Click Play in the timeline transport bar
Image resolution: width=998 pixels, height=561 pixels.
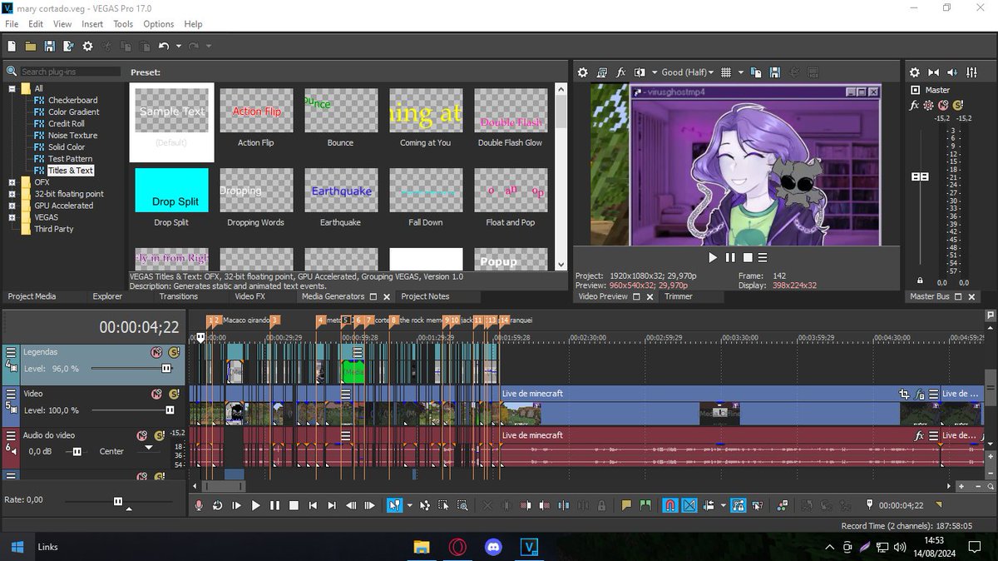click(255, 505)
